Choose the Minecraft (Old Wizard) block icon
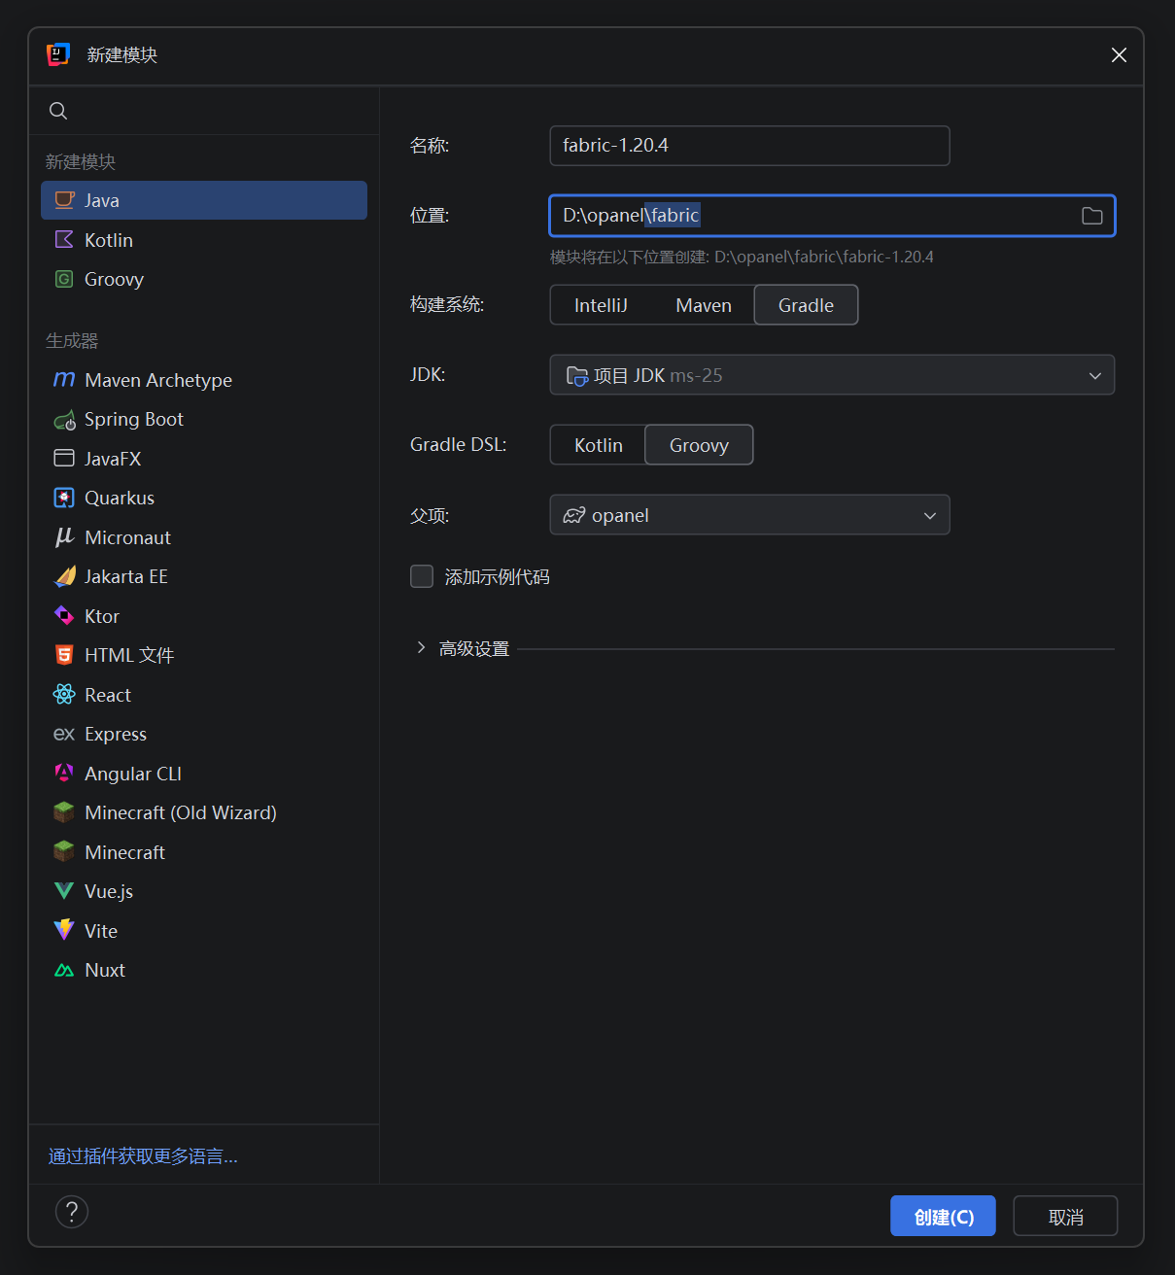Viewport: 1175px width, 1275px height. click(64, 812)
